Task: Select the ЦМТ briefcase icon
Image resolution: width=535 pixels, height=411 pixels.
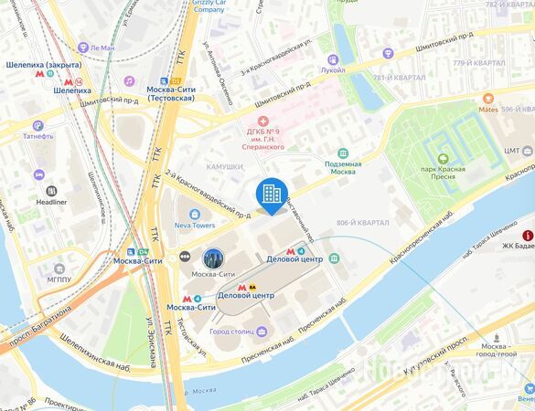Action: coord(528,151)
